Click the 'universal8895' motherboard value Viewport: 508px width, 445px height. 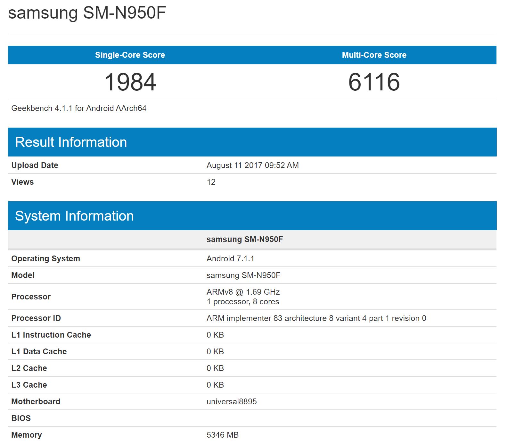[x=232, y=401]
